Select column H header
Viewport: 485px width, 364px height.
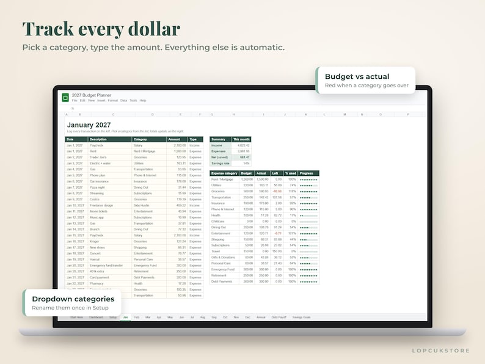pyautogui.click(x=234, y=115)
